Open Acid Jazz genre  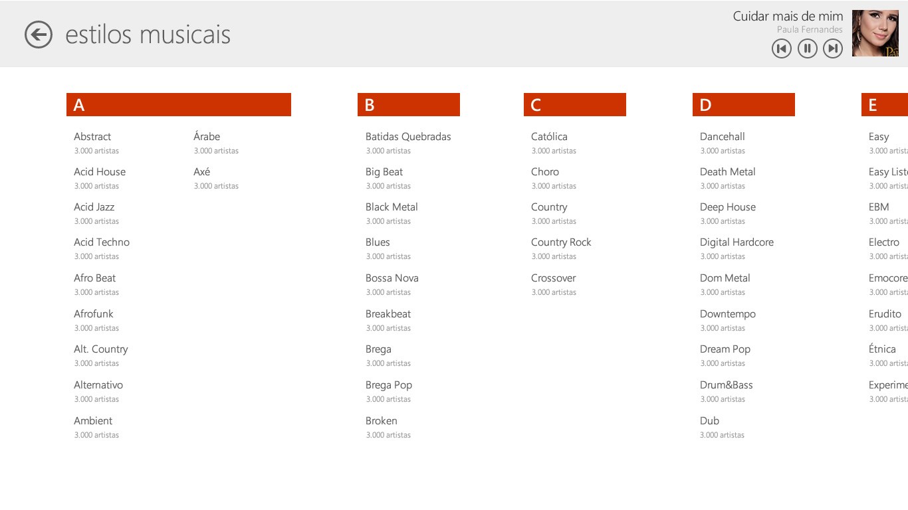[94, 207]
